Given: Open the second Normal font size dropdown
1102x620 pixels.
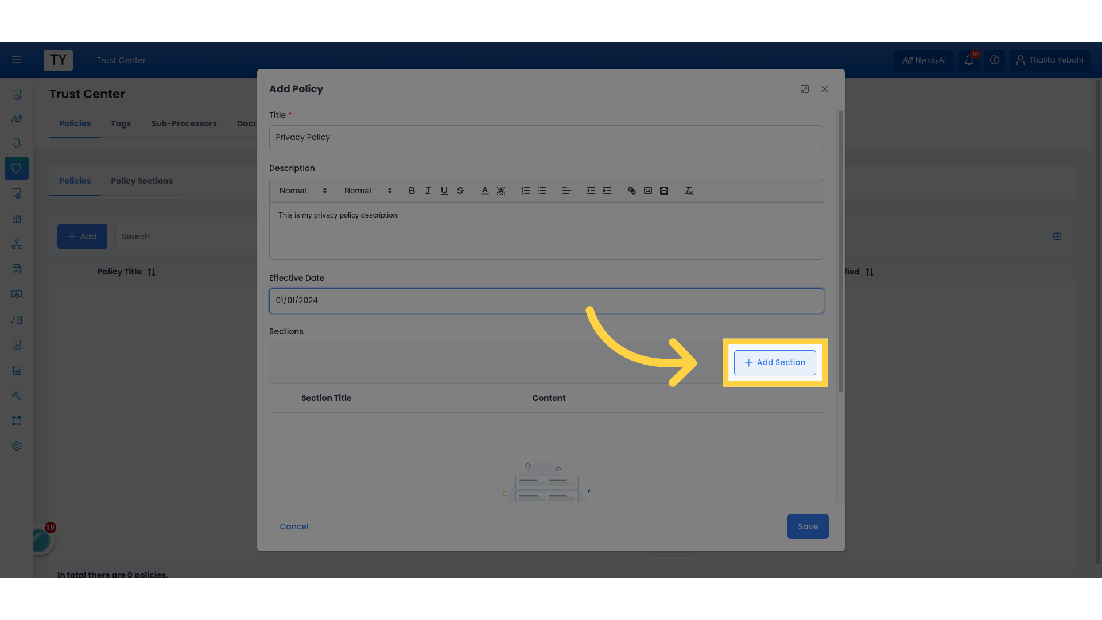Looking at the screenshot, I should tap(368, 191).
